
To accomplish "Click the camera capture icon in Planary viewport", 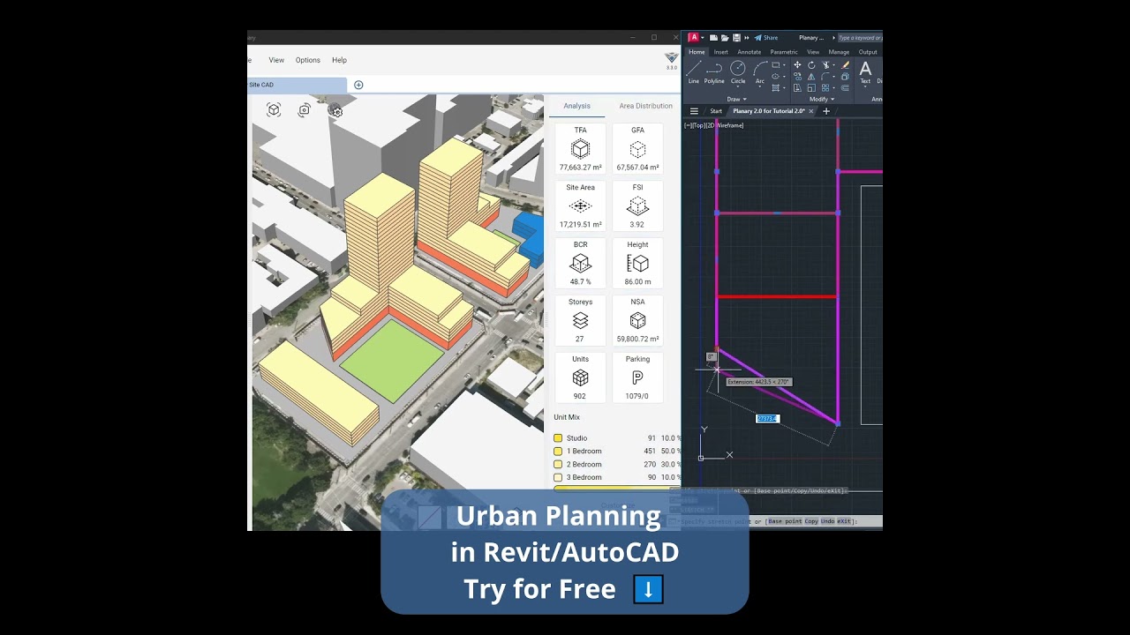I will [x=304, y=110].
